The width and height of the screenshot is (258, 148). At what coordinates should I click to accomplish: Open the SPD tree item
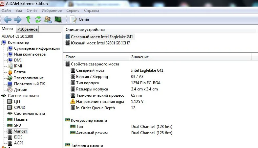coord(17,125)
